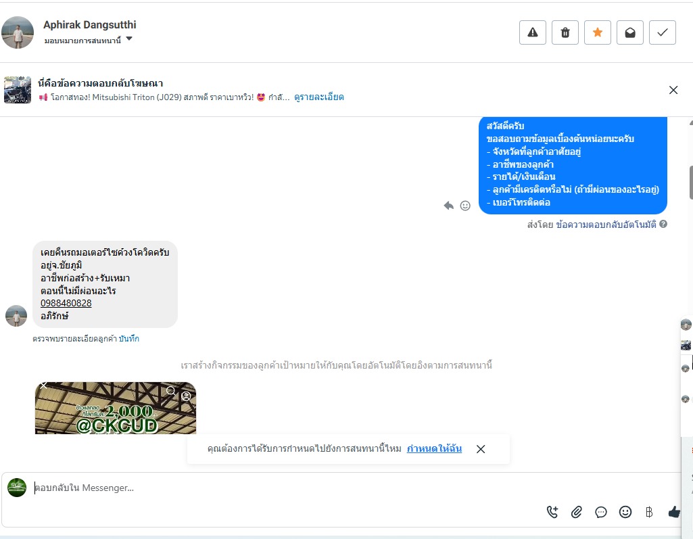This screenshot has width=693, height=539.
Task: Close the ad reply banner
Action: pos(673,90)
